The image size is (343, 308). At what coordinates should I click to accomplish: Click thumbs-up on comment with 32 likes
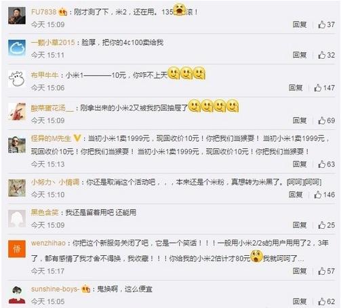(x=321, y=55)
